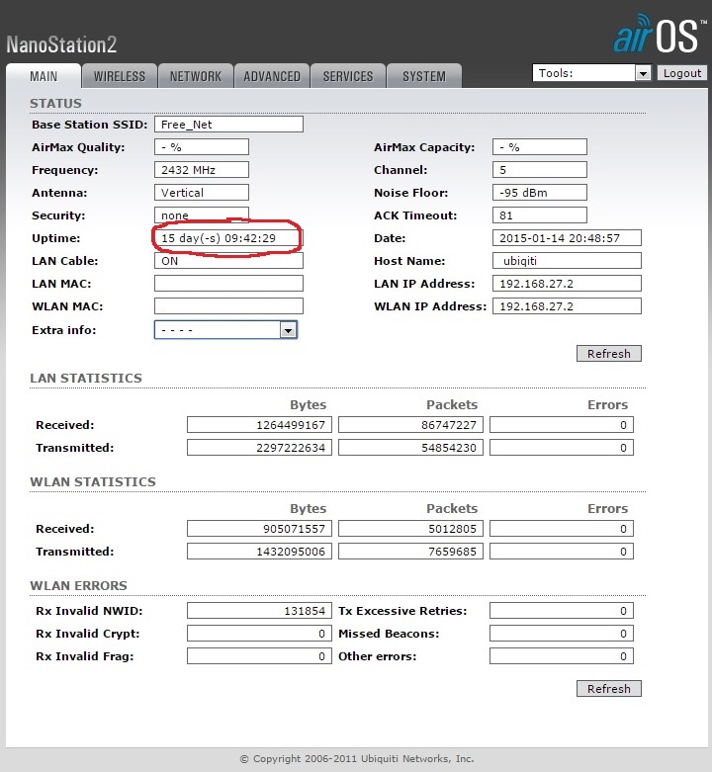The image size is (712, 772).
Task: Click the Uptime value 15 day(-s) 09:42:29
Action: pyautogui.click(x=229, y=238)
